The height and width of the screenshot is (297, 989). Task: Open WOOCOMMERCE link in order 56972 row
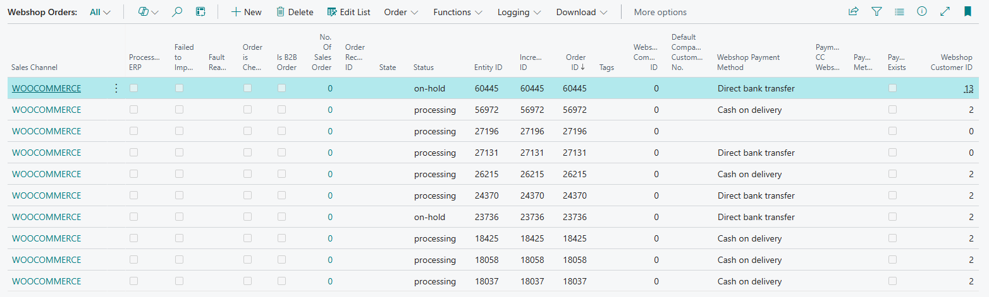coord(47,110)
